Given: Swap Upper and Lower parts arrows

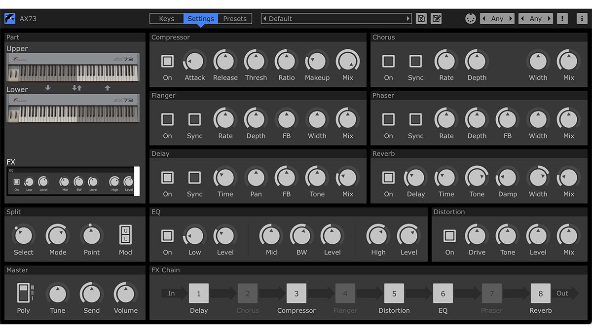Looking at the screenshot, I should tap(77, 88).
